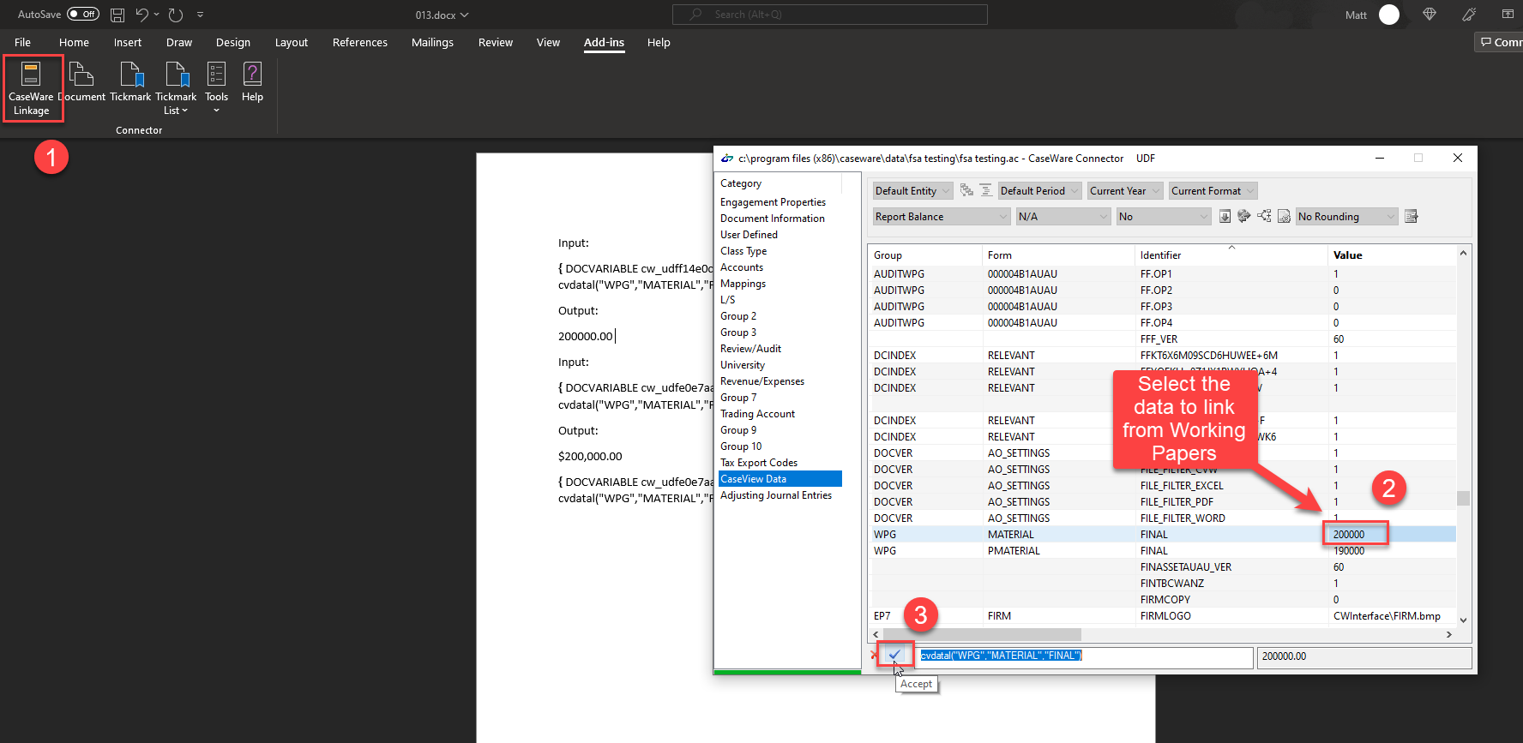Select the CaseView Data category
1523x743 pixels.
[x=780, y=479]
